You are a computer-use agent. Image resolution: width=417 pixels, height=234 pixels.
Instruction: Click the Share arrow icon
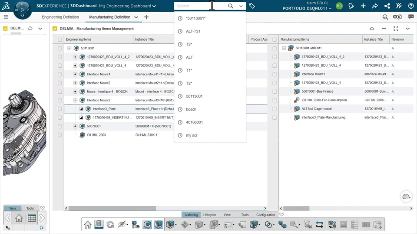pyautogui.click(x=375, y=6)
